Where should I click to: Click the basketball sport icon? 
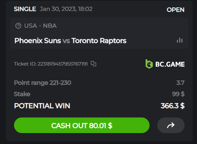click(18, 26)
